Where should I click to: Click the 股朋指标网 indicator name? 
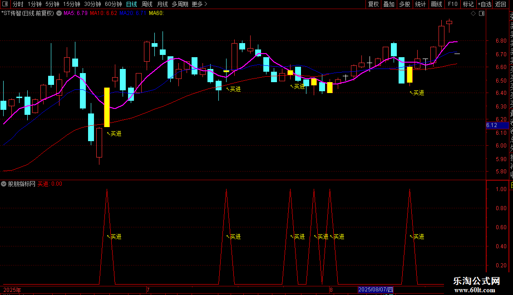tap(22, 184)
